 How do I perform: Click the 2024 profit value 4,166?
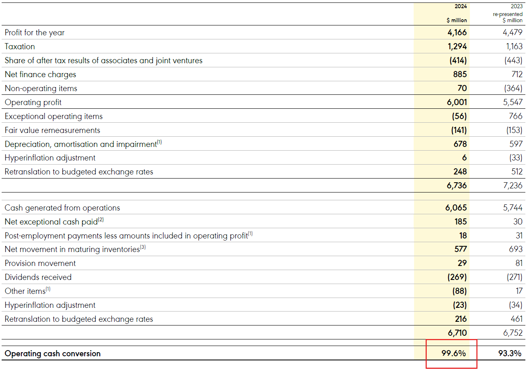click(x=457, y=32)
